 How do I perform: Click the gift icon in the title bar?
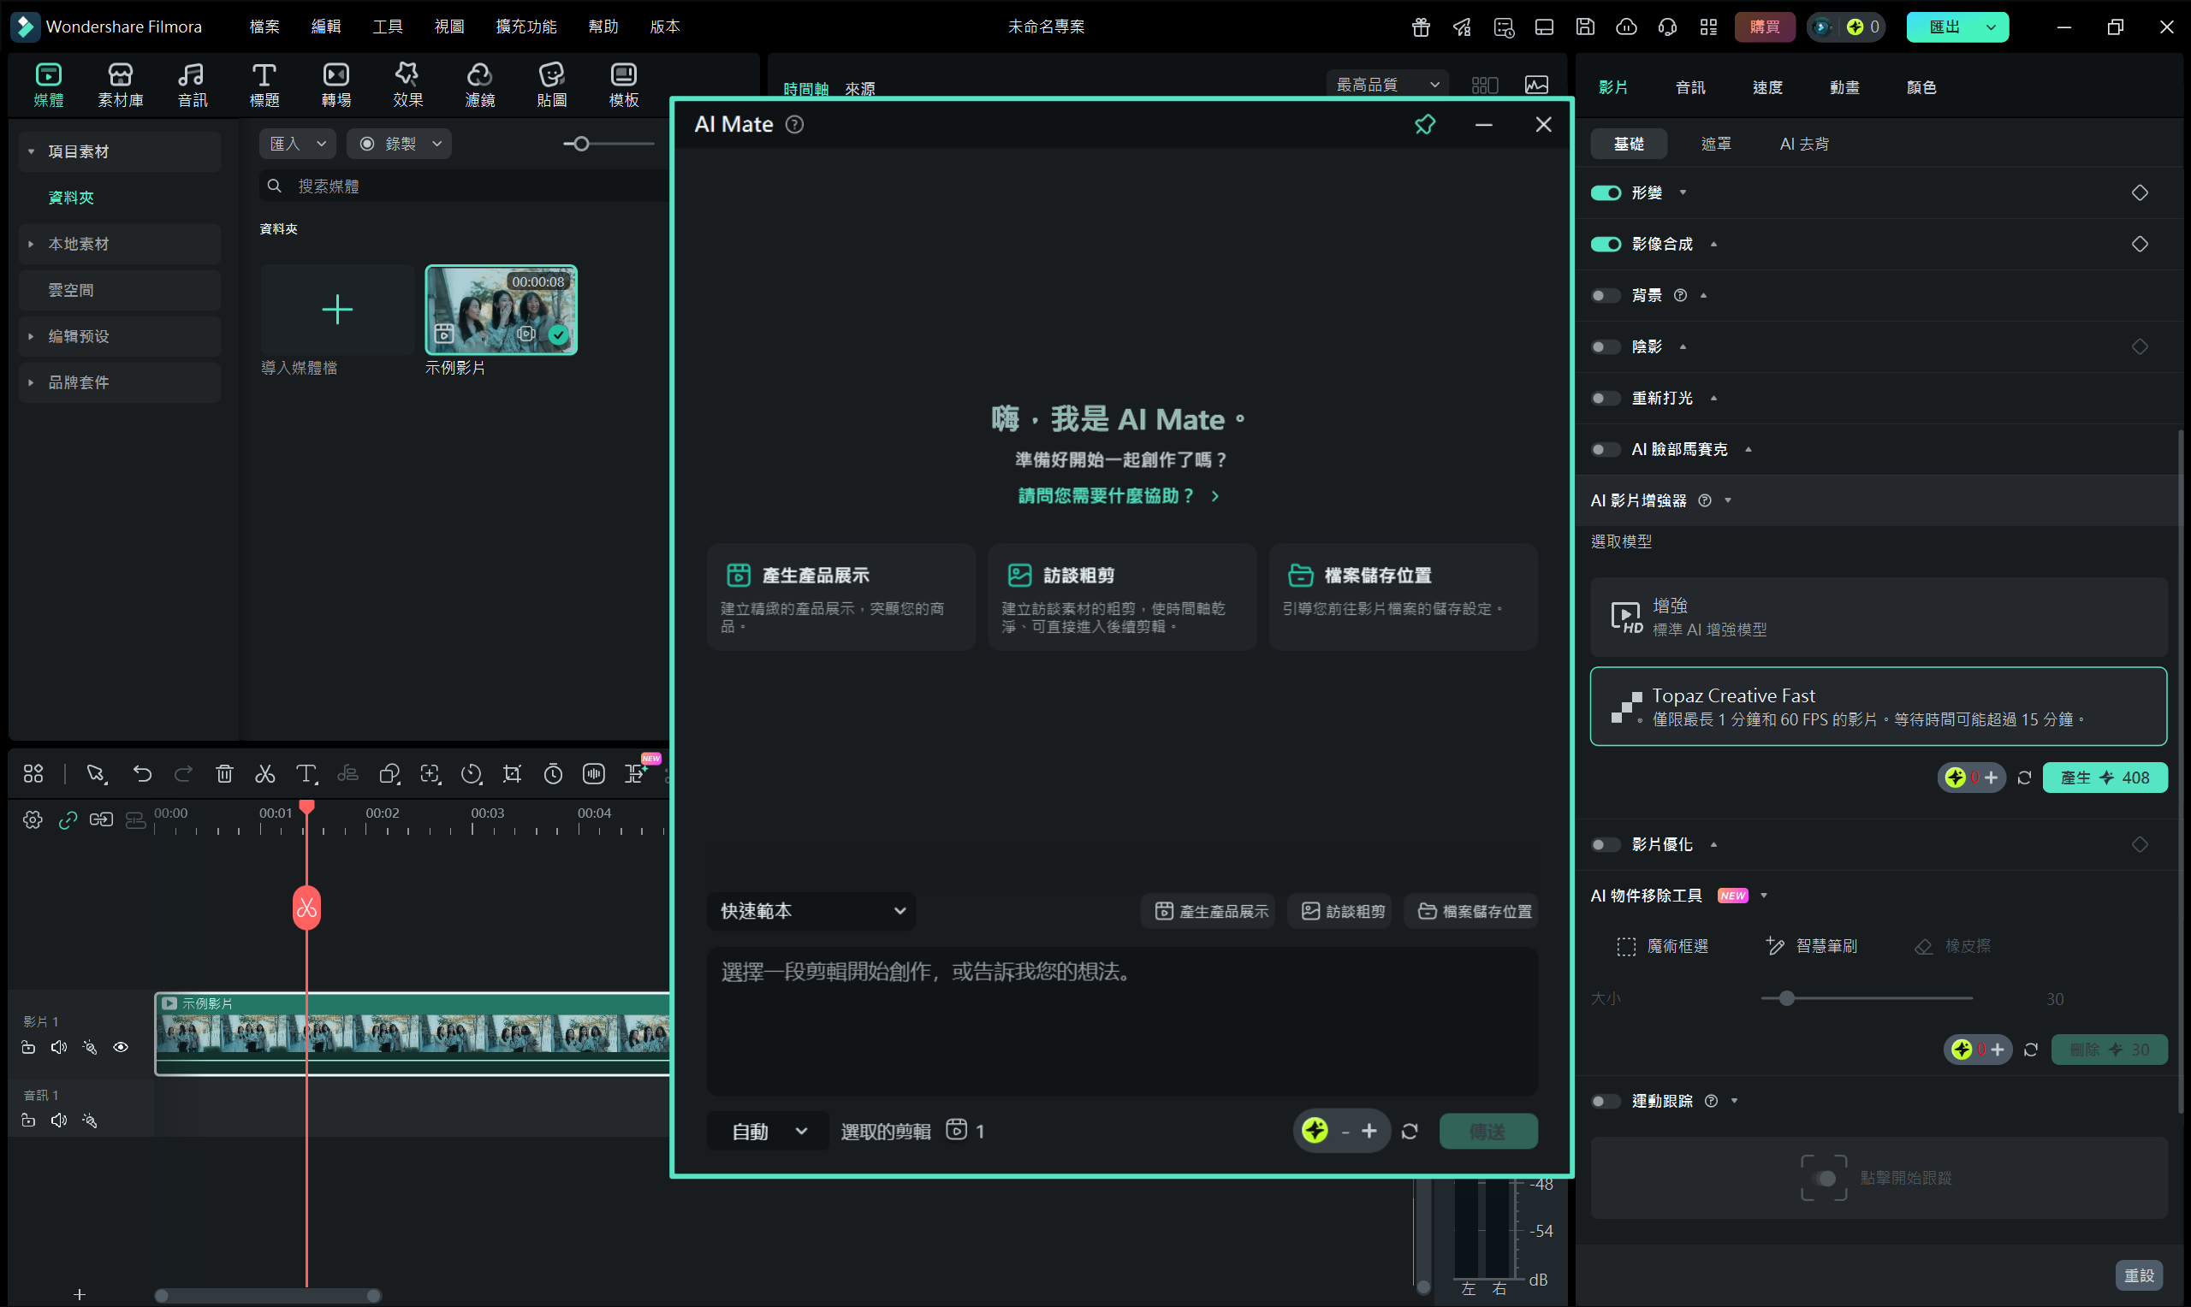(x=1419, y=27)
